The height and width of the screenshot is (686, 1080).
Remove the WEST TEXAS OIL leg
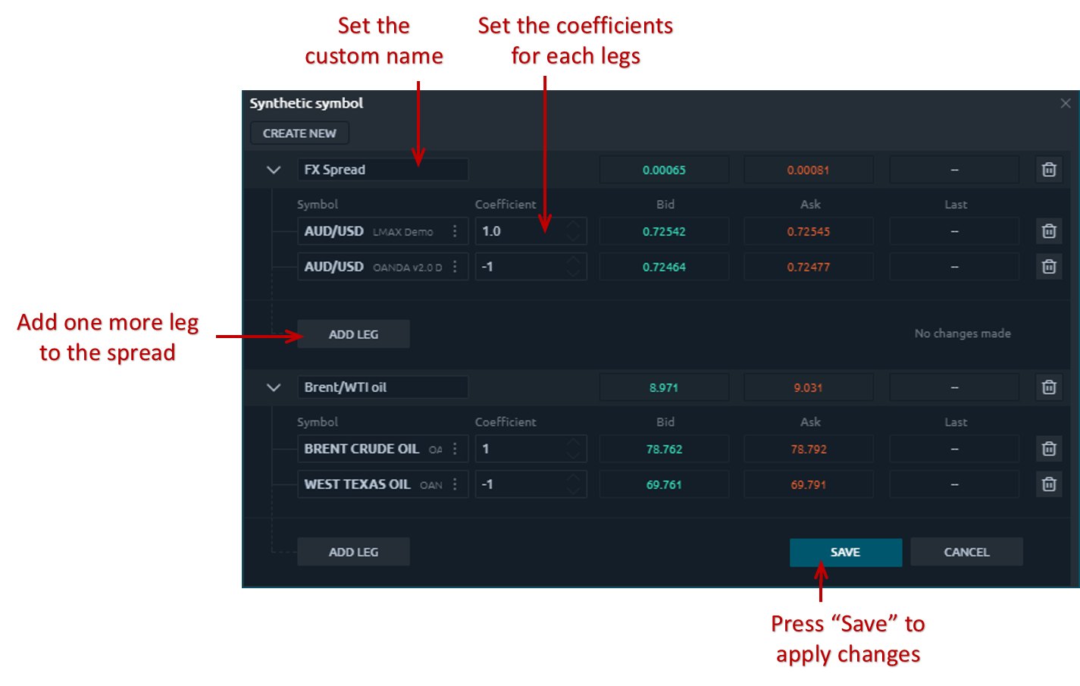click(1048, 484)
